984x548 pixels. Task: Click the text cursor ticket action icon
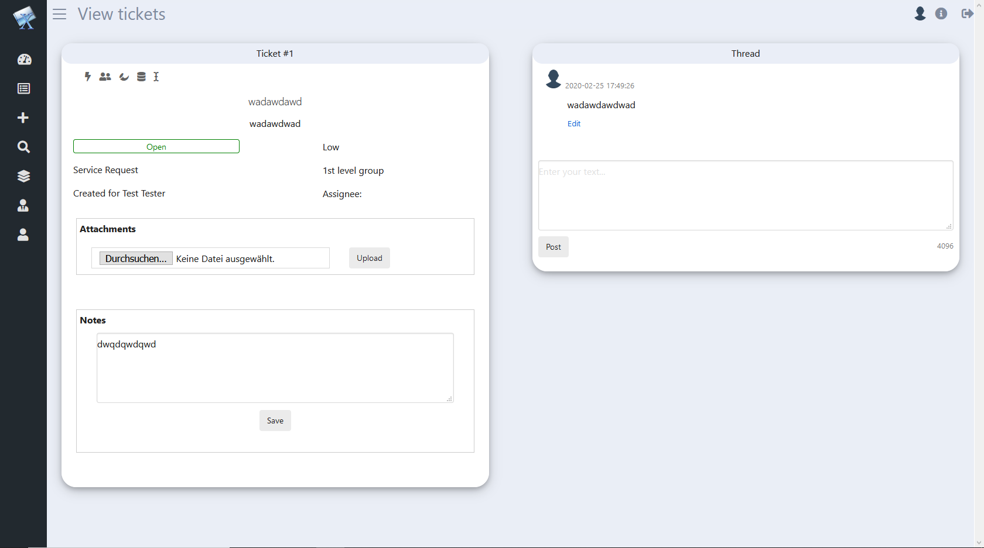[156, 77]
